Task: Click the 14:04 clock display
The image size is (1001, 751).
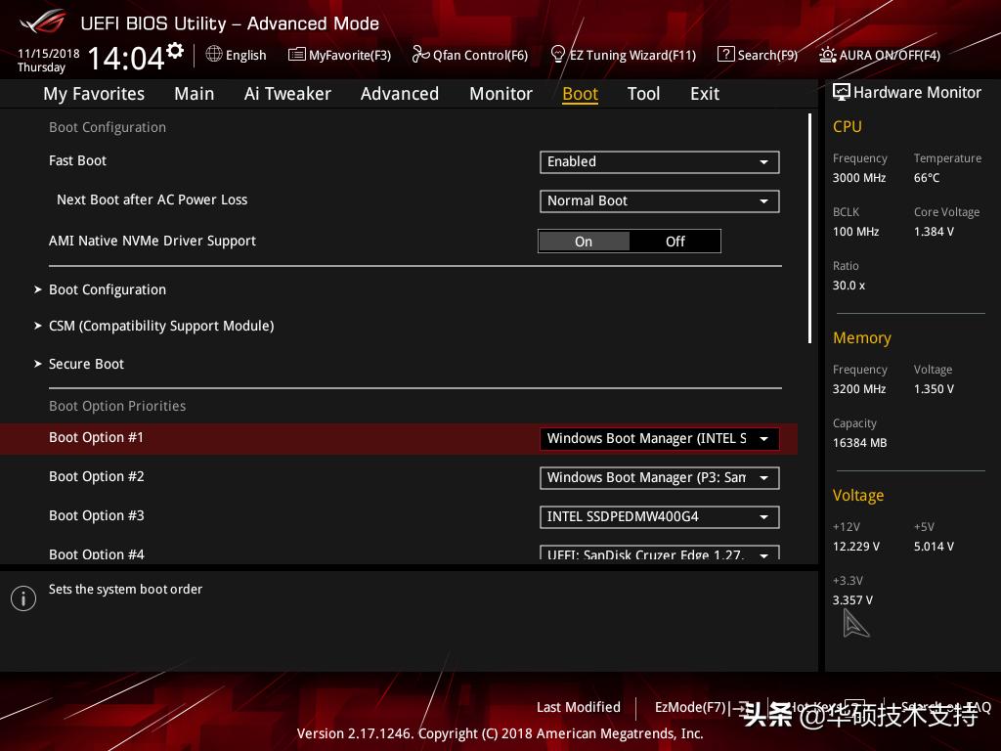Action: [126, 58]
